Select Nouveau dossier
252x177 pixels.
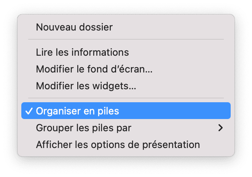click(74, 27)
